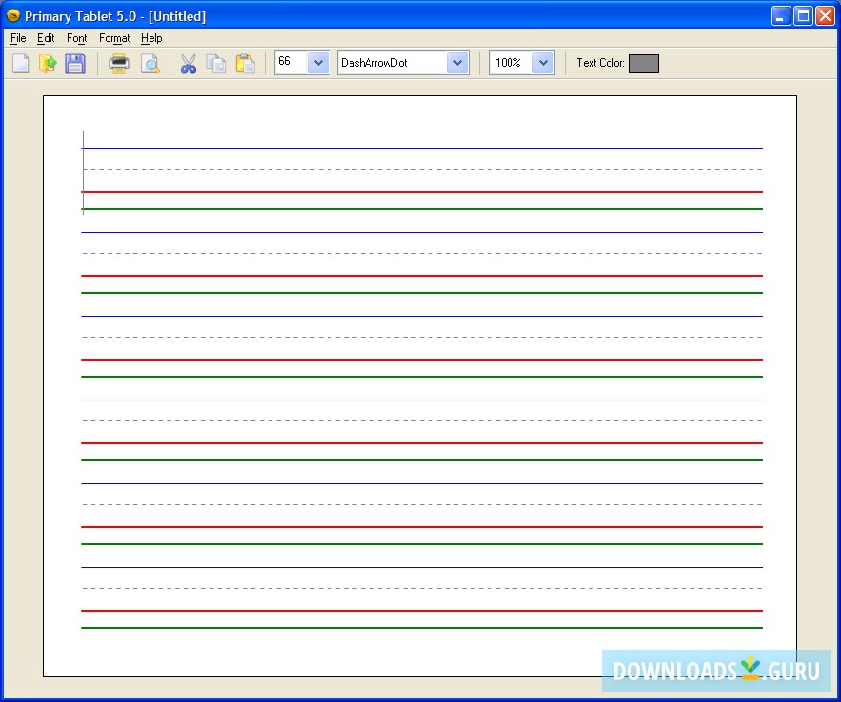The height and width of the screenshot is (702, 841).
Task: Open the Format menu
Action: tap(114, 38)
